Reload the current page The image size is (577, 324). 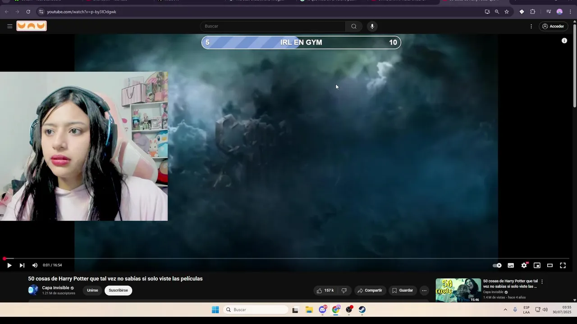[28, 12]
